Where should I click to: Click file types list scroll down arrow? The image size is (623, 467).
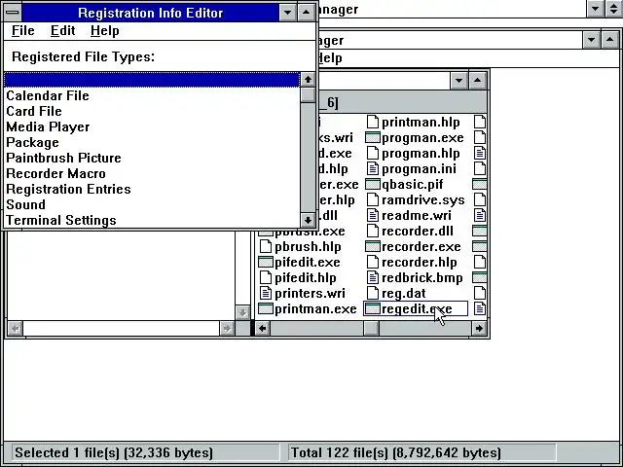coord(308,220)
